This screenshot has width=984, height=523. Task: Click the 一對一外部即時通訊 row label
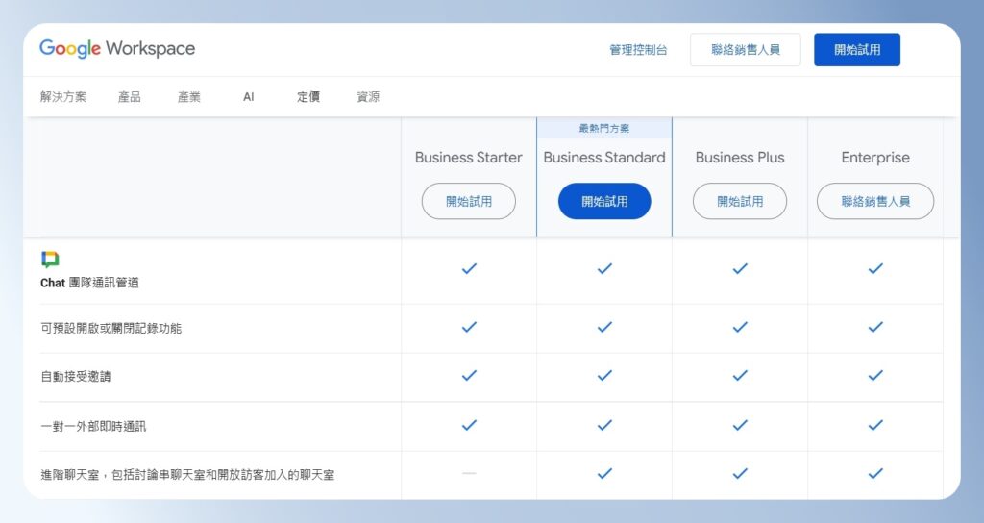[93, 426]
